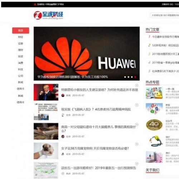Open the 投资 sidebar category

coord(20,56)
